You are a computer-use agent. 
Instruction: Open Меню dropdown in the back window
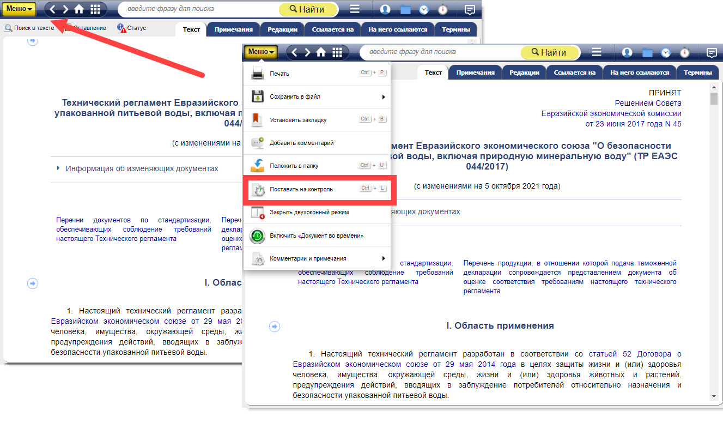(x=20, y=9)
